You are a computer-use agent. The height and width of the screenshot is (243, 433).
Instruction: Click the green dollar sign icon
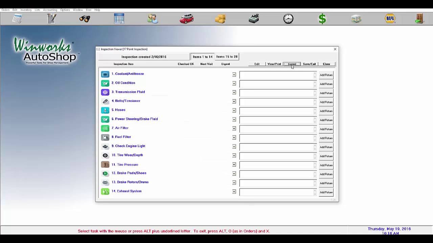click(322, 19)
